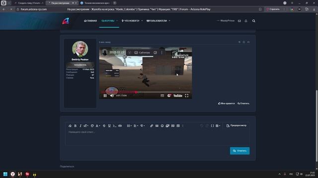Share this post via share icon
Viewport: 318px width, 178px height.
[x=239, y=42]
